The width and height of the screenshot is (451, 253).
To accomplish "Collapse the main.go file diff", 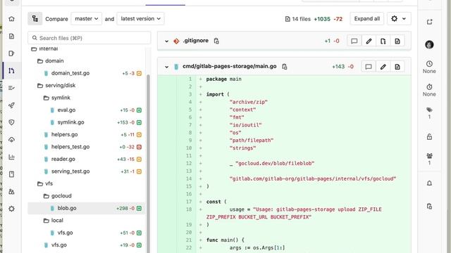I will (x=166, y=67).
